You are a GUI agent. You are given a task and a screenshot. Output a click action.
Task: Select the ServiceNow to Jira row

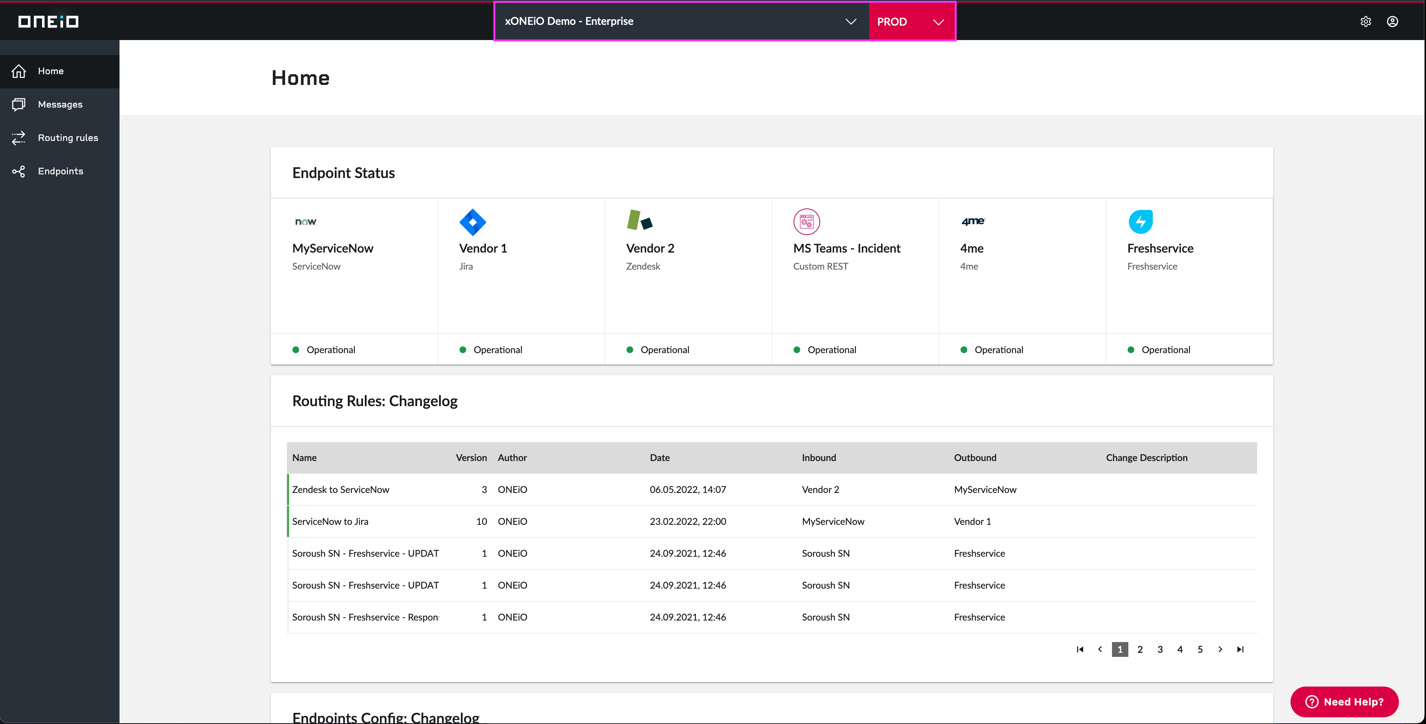772,521
